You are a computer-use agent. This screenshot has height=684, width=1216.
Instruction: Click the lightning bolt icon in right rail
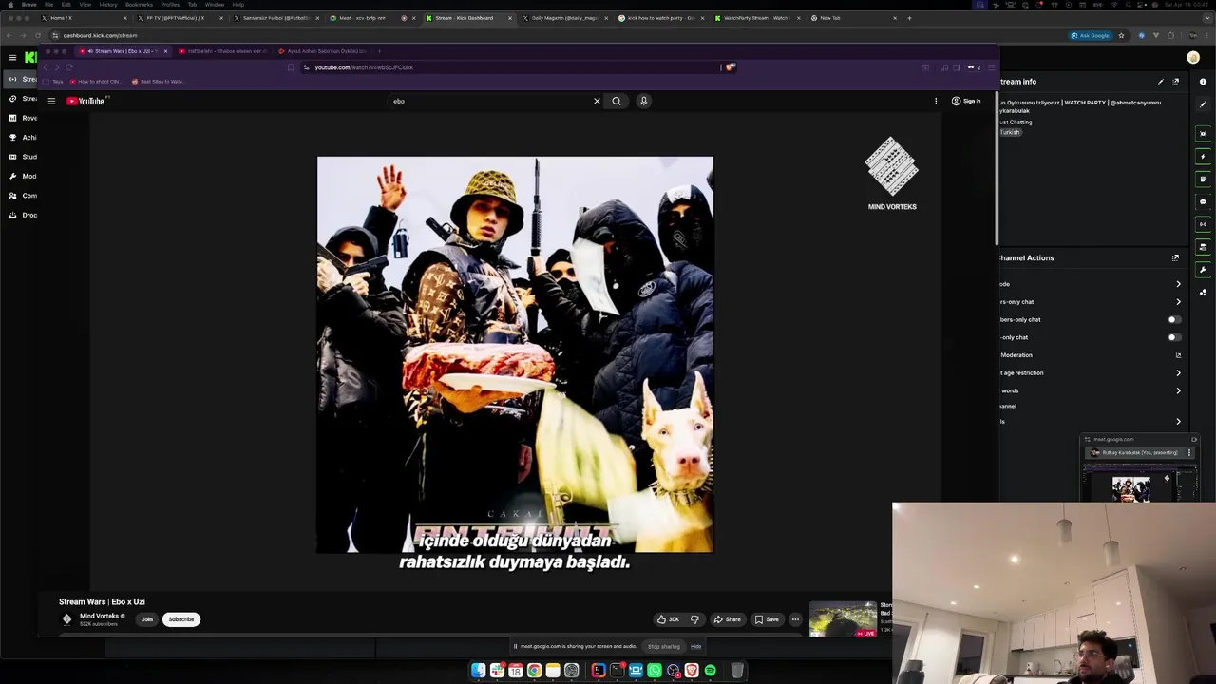tap(1203, 156)
